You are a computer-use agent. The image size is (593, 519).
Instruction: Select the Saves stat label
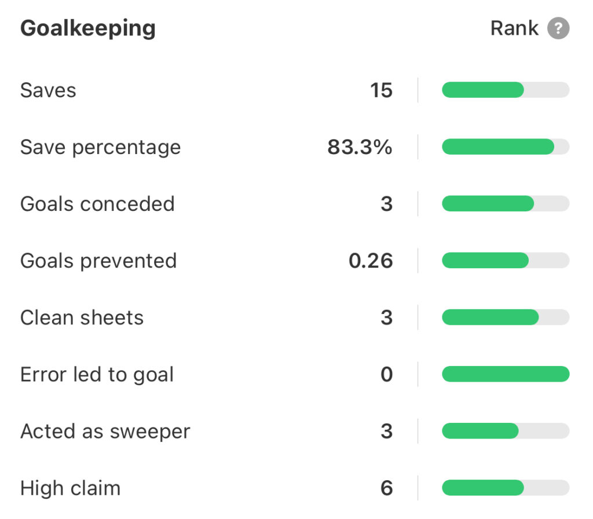pyautogui.click(x=48, y=90)
